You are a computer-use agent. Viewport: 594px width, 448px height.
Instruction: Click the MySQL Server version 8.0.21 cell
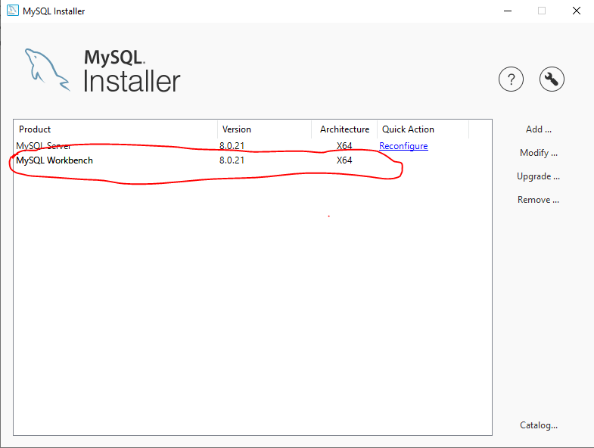(x=232, y=146)
